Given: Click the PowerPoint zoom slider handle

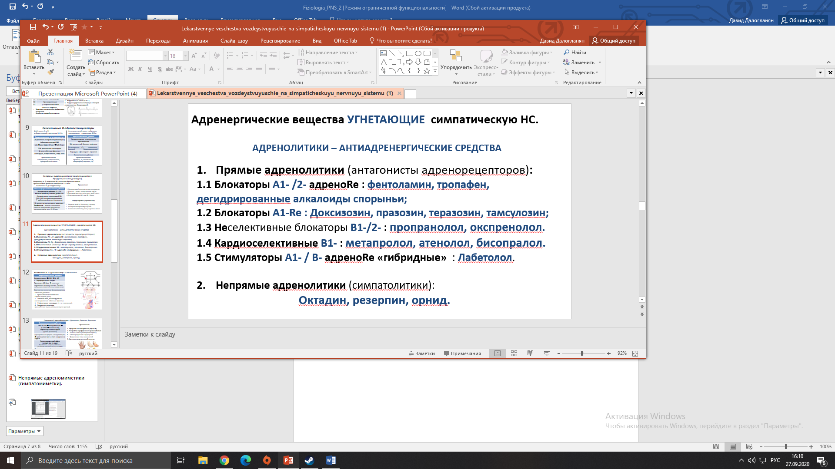Looking at the screenshot, I should pos(582,353).
